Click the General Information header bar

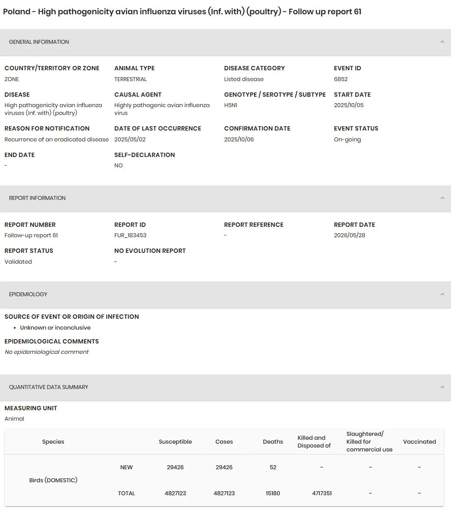click(x=225, y=42)
